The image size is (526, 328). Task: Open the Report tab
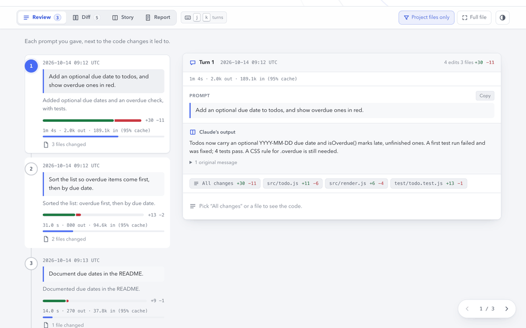tap(158, 17)
